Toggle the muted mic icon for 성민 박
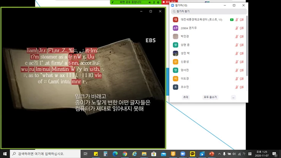281x158 pixels. tap(237, 53)
